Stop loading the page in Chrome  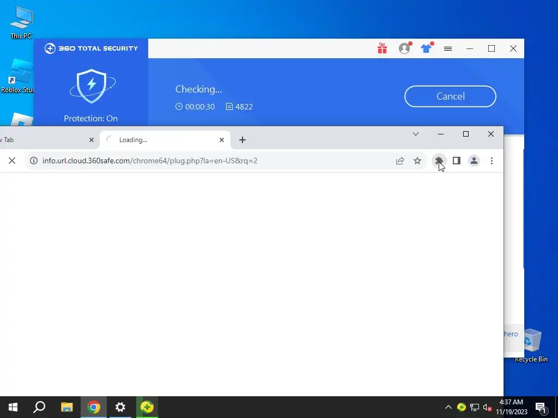12,161
